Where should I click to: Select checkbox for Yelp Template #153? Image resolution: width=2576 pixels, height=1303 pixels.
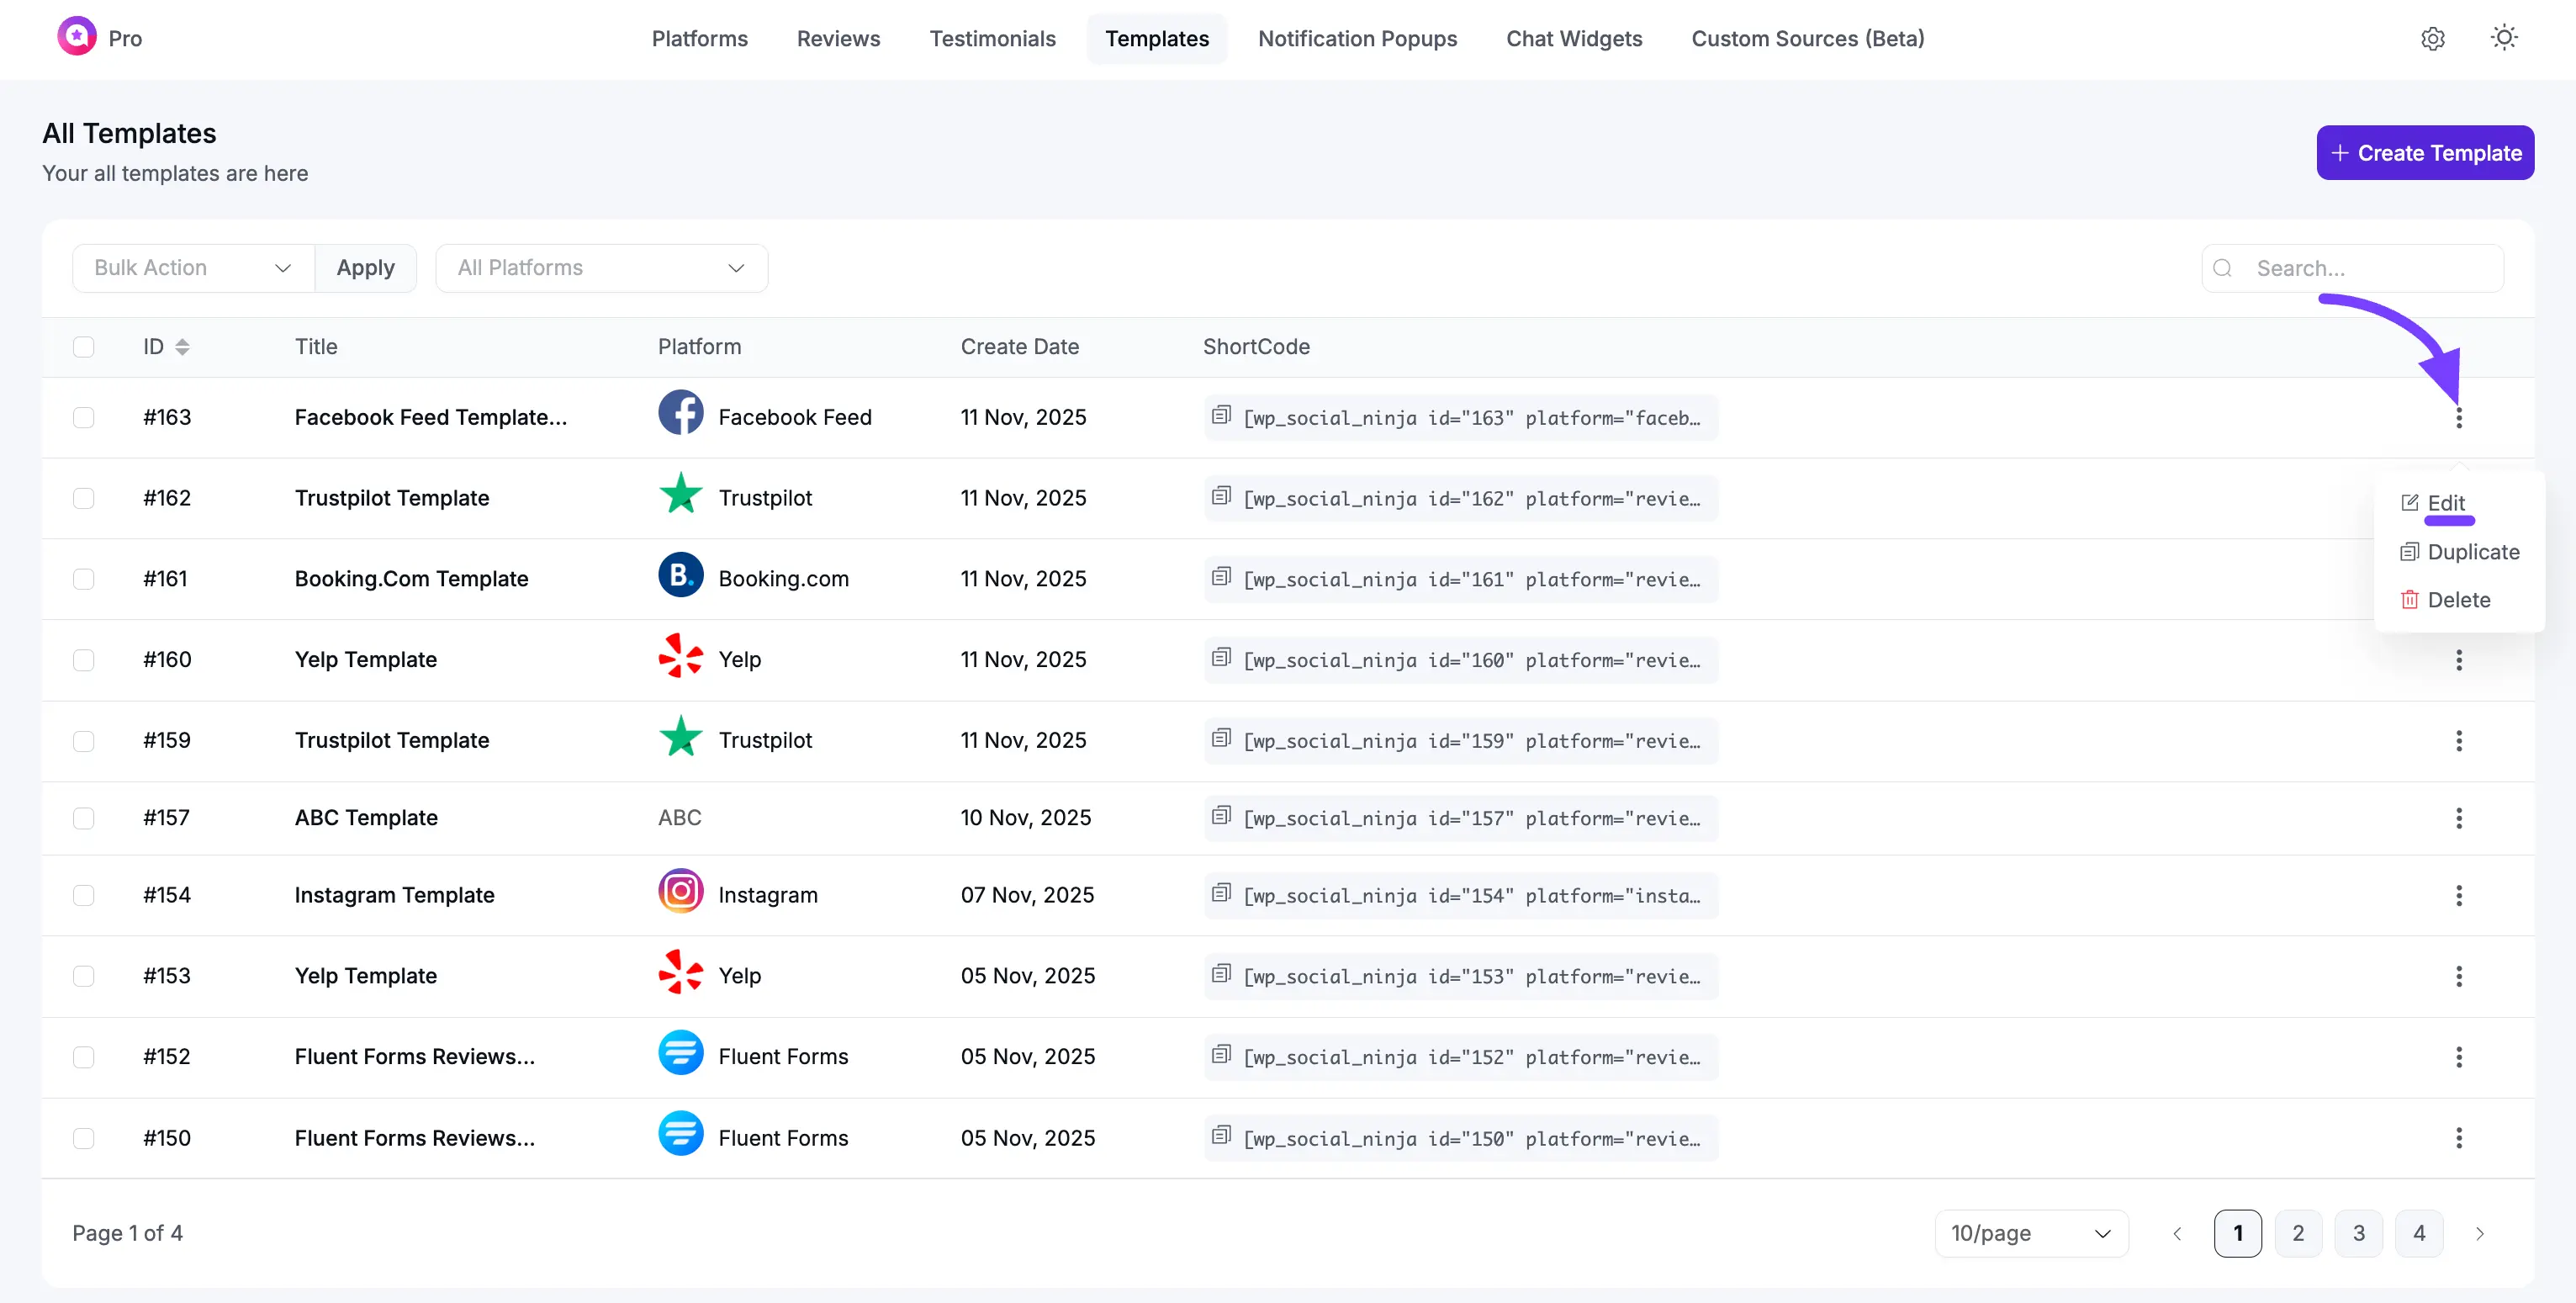[x=84, y=976]
